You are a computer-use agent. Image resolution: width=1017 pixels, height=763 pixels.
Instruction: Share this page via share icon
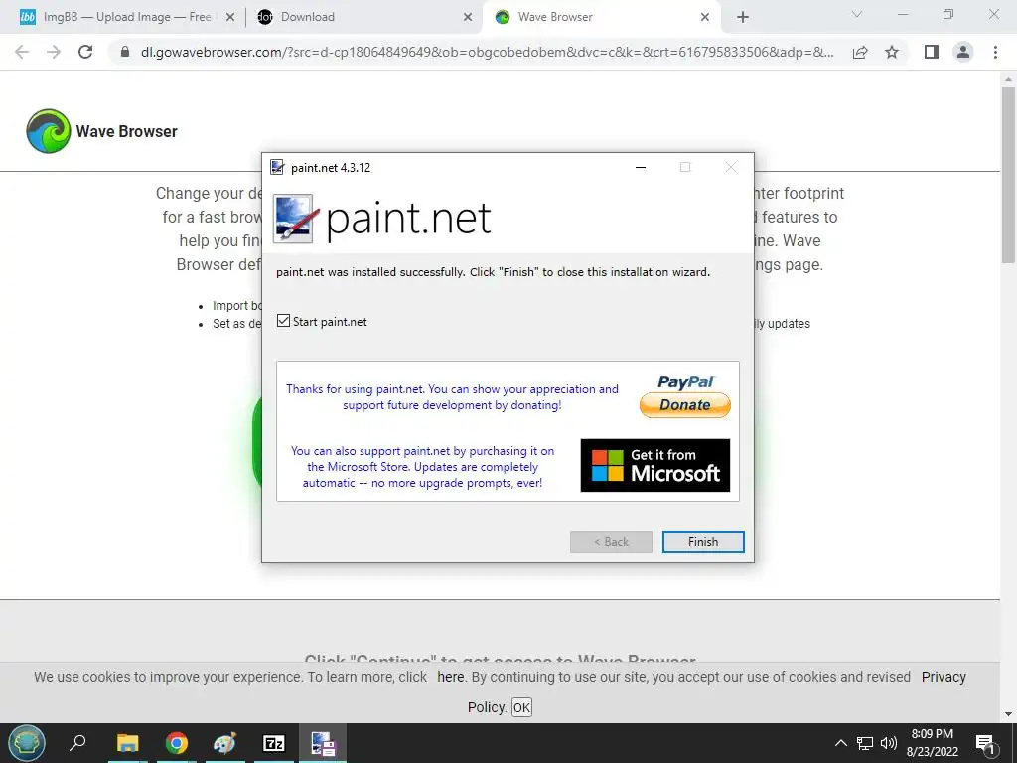coord(860,52)
